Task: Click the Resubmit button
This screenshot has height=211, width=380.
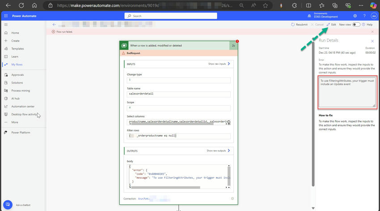Action: coord(299,25)
